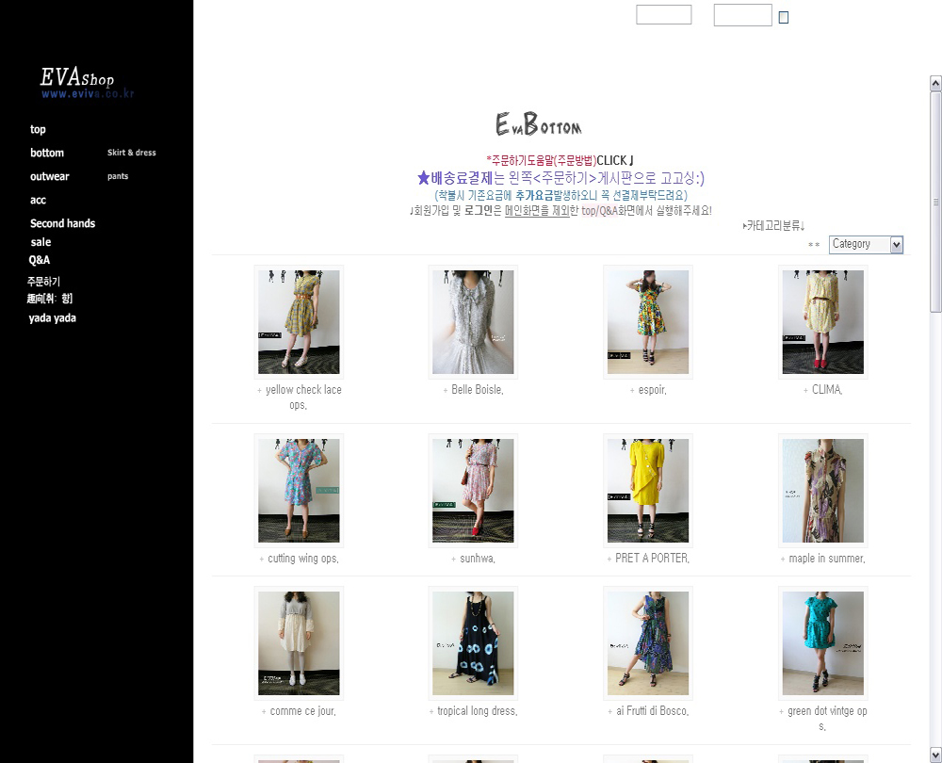Click the scrollbar up arrow

(x=935, y=83)
